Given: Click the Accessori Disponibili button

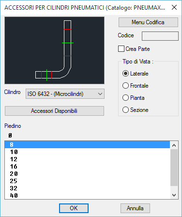Looking at the screenshot, I should 54,111.
